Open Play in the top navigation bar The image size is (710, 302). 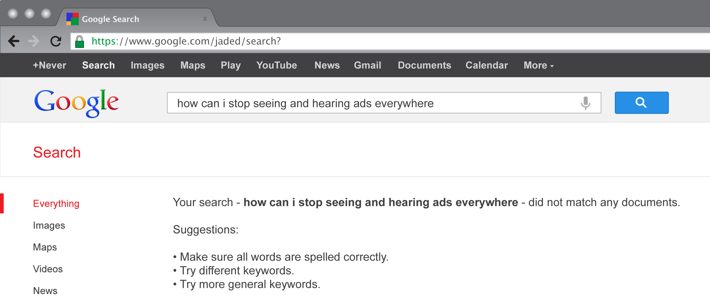231,65
